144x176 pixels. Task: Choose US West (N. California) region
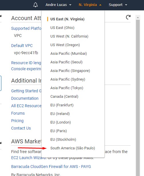69,36
